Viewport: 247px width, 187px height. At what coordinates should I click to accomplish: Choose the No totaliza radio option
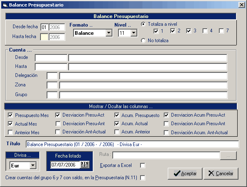[x=143, y=41]
